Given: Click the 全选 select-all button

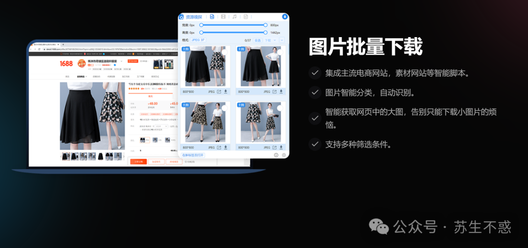Looking at the screenshot, I should click(x=257, y=40).
